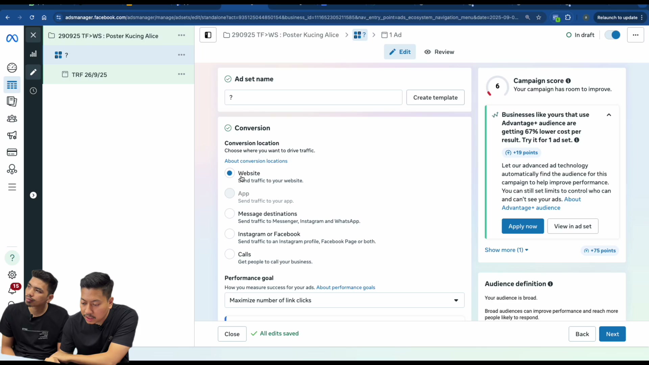Open the hamburger All tools menu

[12, 187]
